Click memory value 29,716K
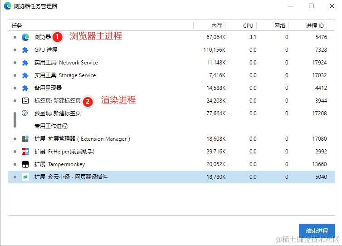The height and width of the screenshot is (246, 342). coord(216,151)
